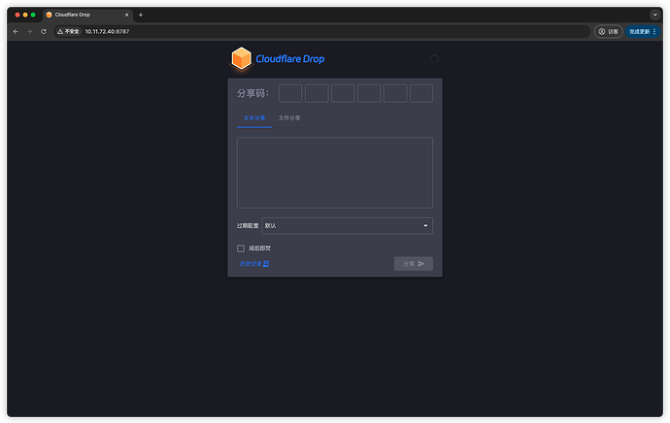The image size is (670, 423).
Task: Focus the first 分享码 code box
Action: (290, 93)
